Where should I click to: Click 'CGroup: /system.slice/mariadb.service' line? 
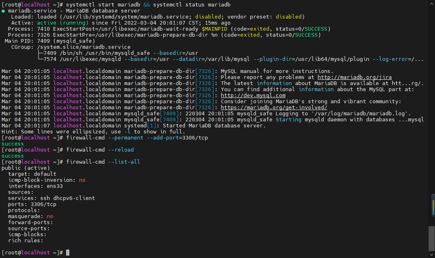click(71, 47)
